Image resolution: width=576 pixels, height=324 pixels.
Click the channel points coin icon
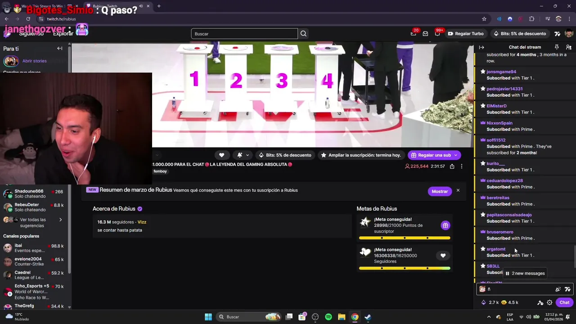504,302
